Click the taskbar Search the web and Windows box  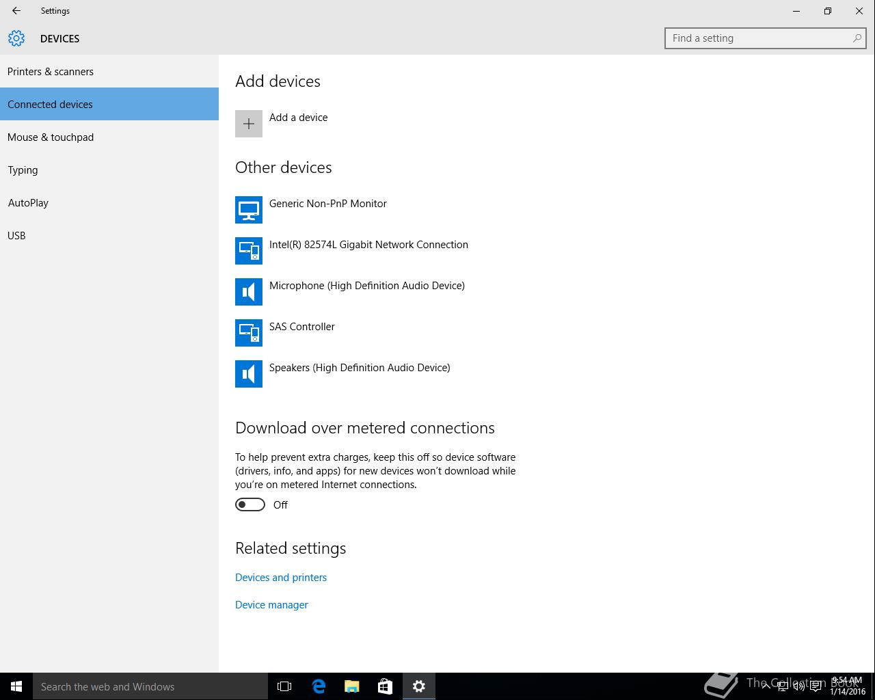[150, 686]
